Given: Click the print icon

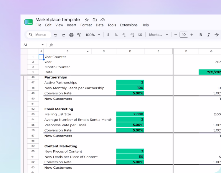Looking at the screenshot, I should point(71,35).
